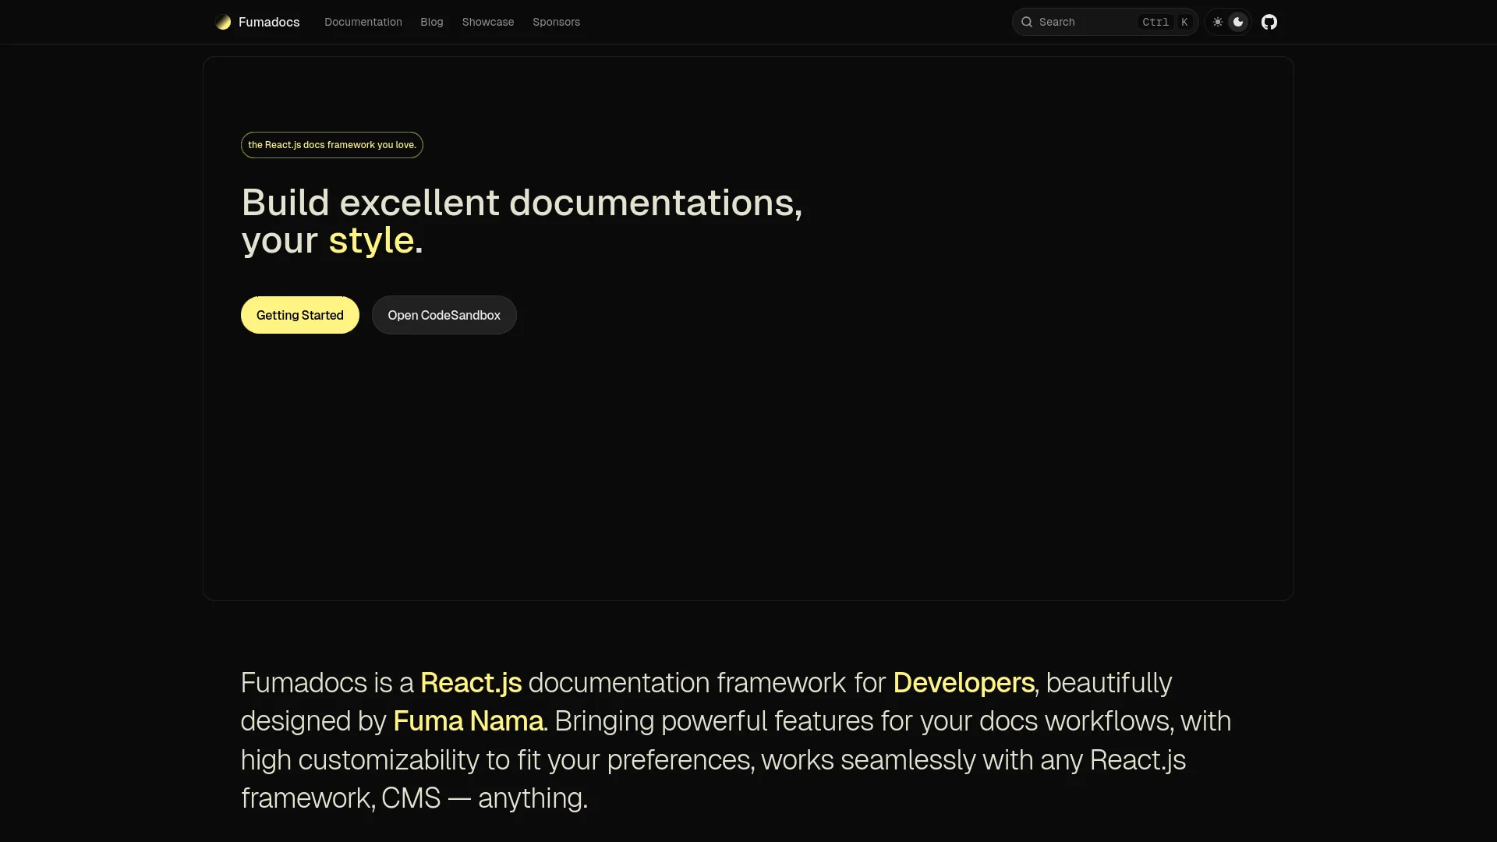The width and height of the screenshot is (1497, 842).
Task: Click the Fumadocs moon logo icon
Action: pyautogui.click(x=223, y=22)
